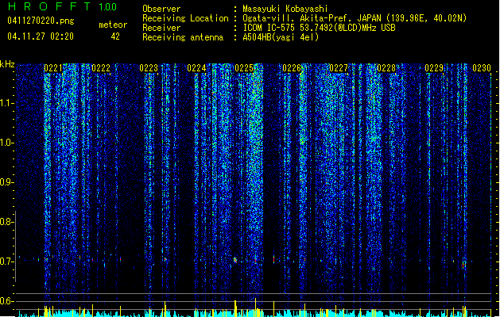Click the 0.7 frequency axis label
The width and height of the screenshot is (500, 317).
coord(6,262)
